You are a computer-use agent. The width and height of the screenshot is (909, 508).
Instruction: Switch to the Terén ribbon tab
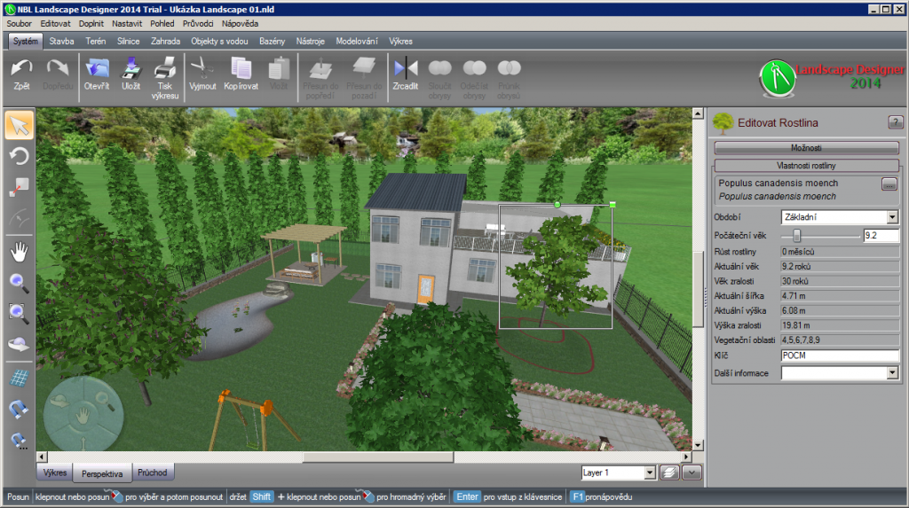(x=96, y=41)
